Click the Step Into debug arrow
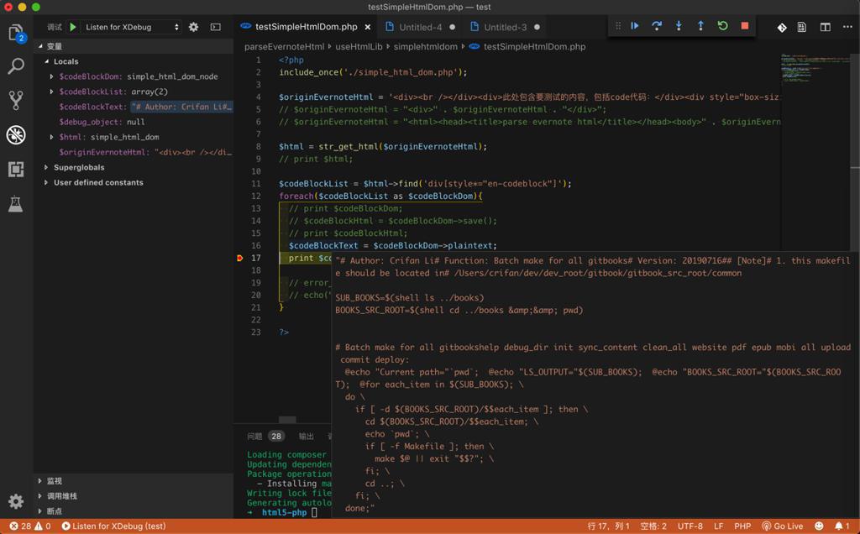 click(x=679, y=26)
